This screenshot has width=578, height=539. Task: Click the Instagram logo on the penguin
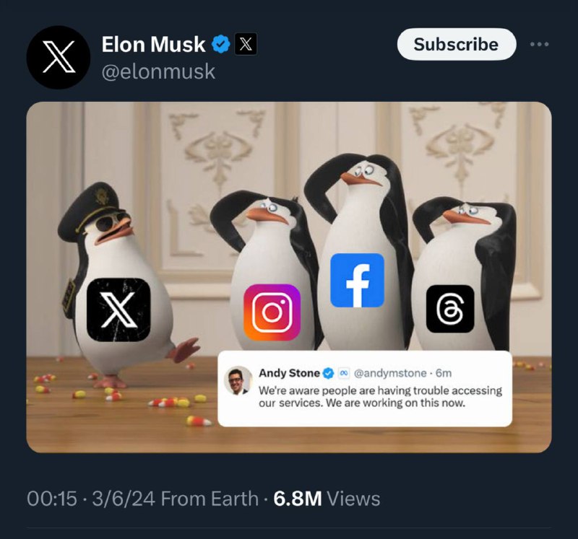(272, 312)
